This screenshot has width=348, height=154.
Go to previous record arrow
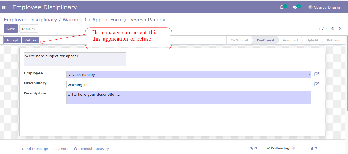click(x=332, y=28)
